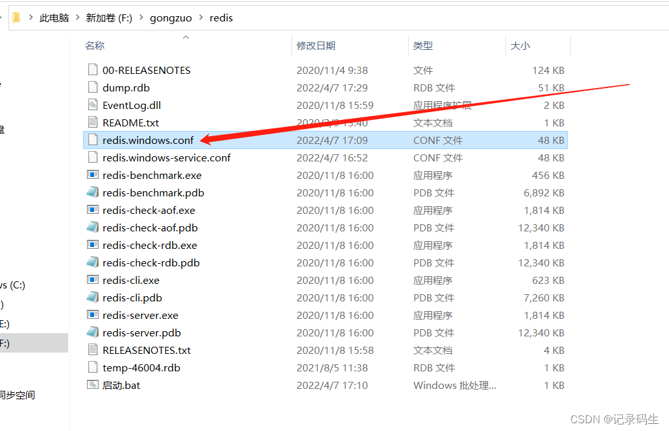The height and width of the screenshot is (431, 669).
Task: Select the file name README.txt
Action: [130, 122]
